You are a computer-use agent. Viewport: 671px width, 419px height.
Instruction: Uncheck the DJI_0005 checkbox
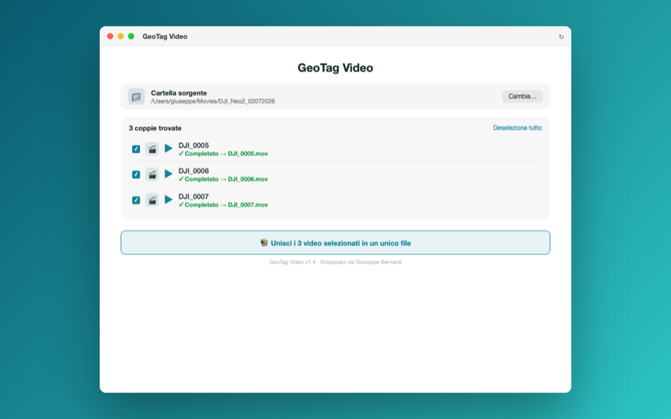pyautogui.click(x=136, y=149)
